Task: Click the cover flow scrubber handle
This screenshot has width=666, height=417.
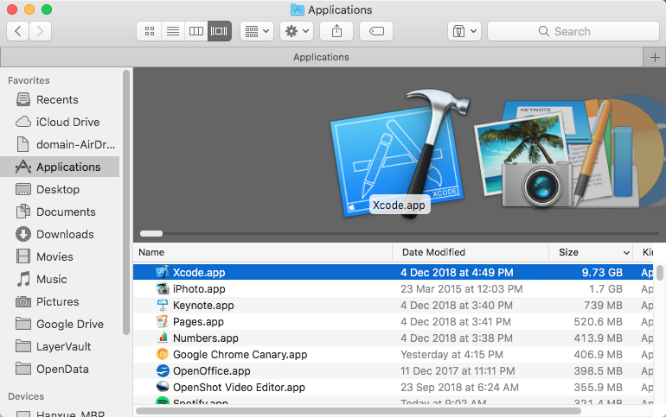Action: 151,233
